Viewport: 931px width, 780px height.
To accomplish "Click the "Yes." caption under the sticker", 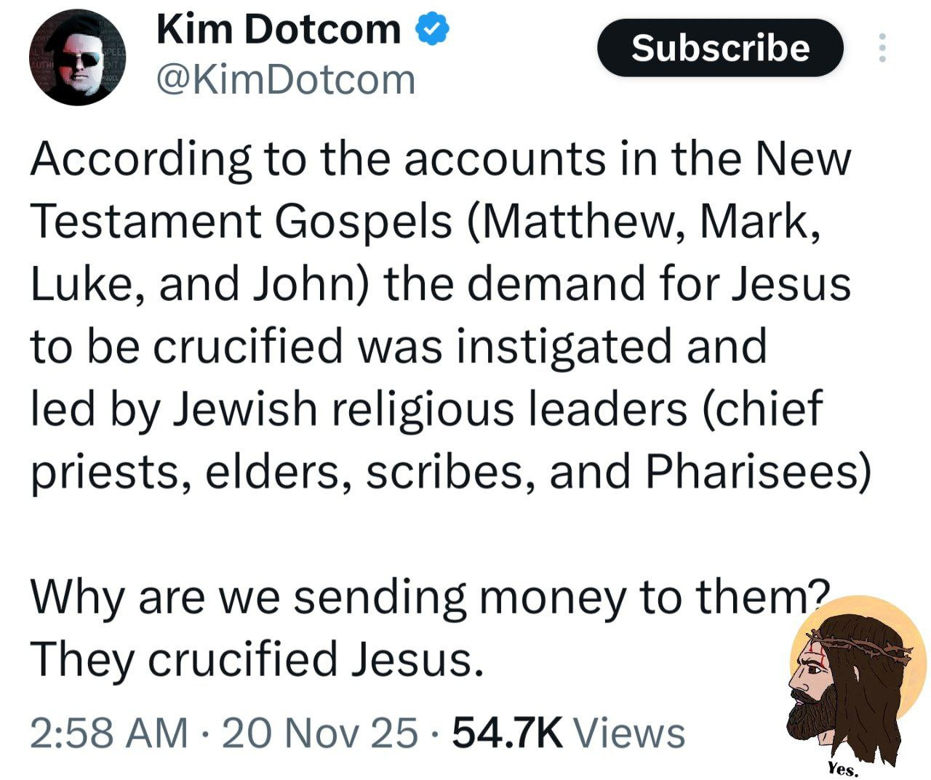I will [x=844, y=769].
